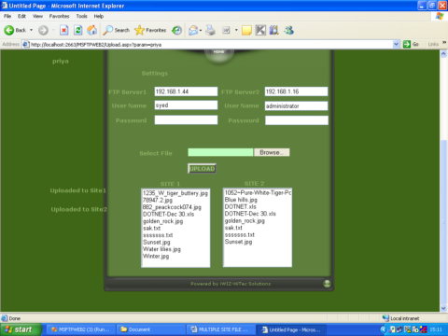Switch to MSFTPWEB2 taskbar button

pos(80,329)
